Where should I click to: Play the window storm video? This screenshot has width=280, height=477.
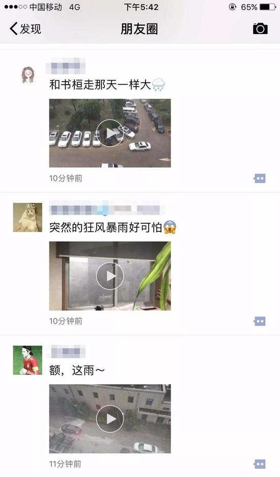click(x=110, y=276)
